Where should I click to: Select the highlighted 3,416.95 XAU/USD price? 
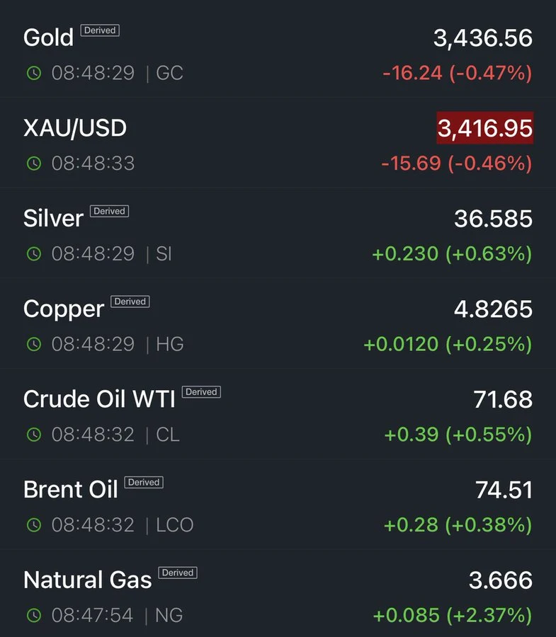[x=485, y=128]
